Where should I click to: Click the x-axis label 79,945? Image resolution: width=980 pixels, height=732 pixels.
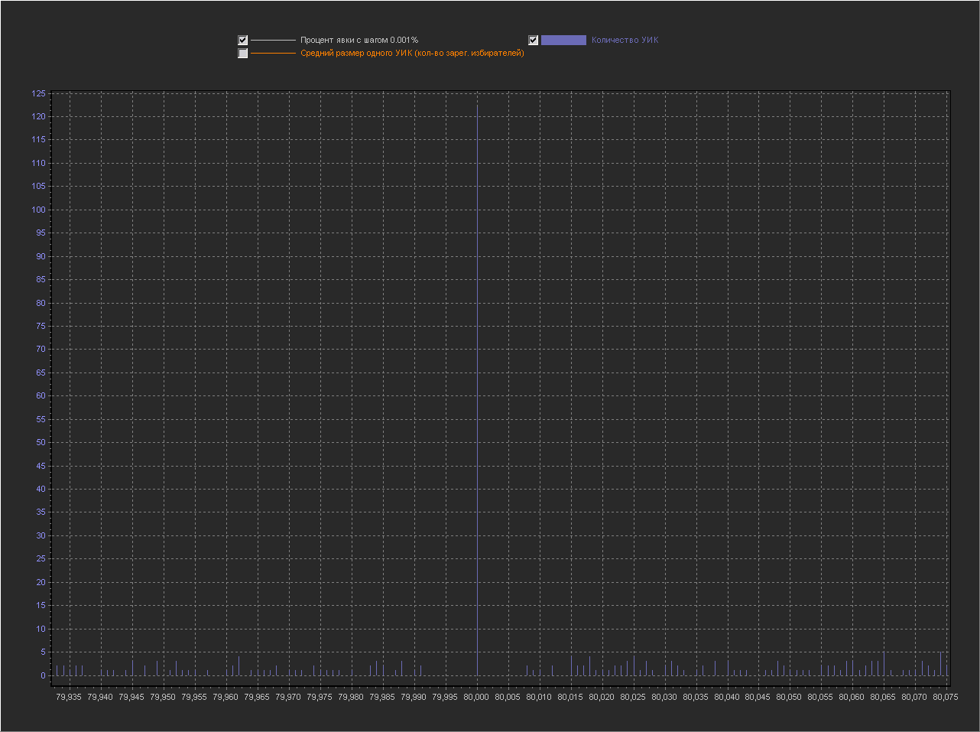tap(131, 697)
